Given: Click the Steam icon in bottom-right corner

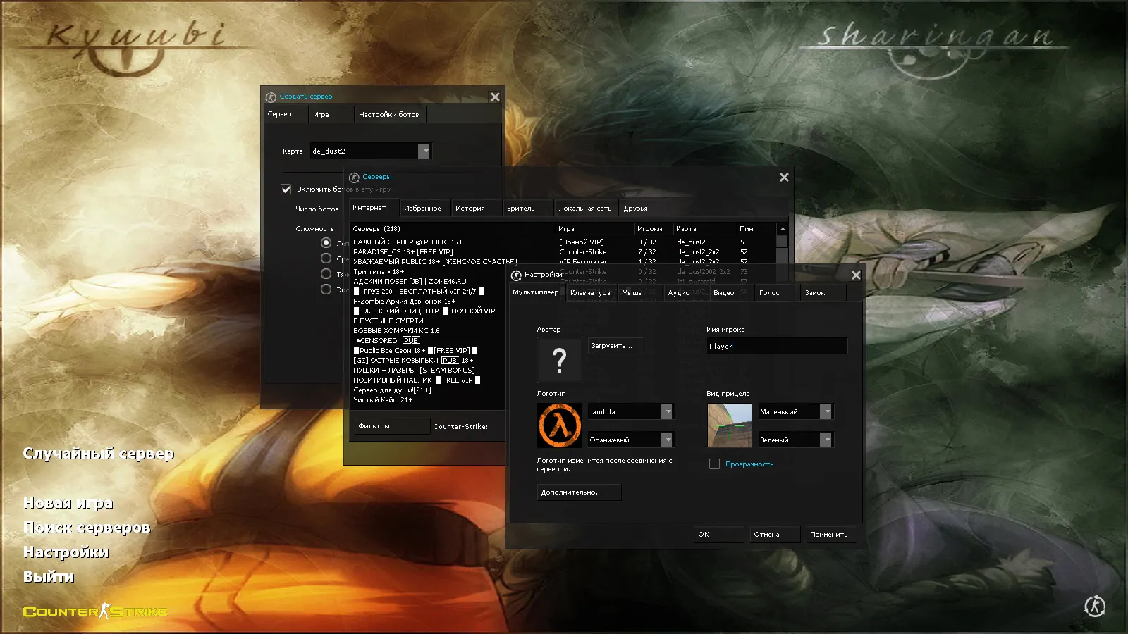Looking at the screenshot, I should pos(1094,606).
